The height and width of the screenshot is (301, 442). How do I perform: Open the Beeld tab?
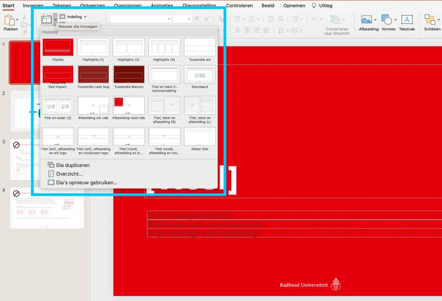pos(268,6)
